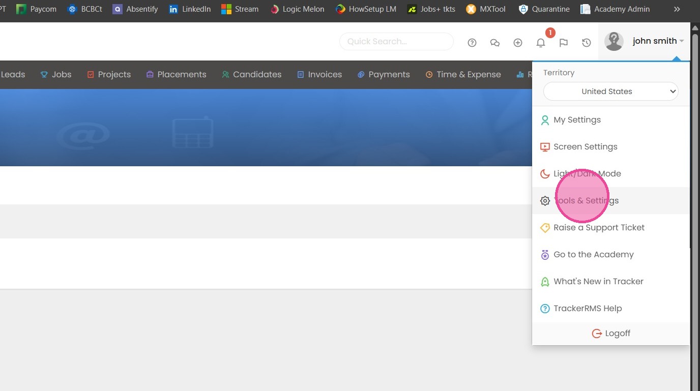
Task: Open the MXTool bookmark
Action: 486,9
